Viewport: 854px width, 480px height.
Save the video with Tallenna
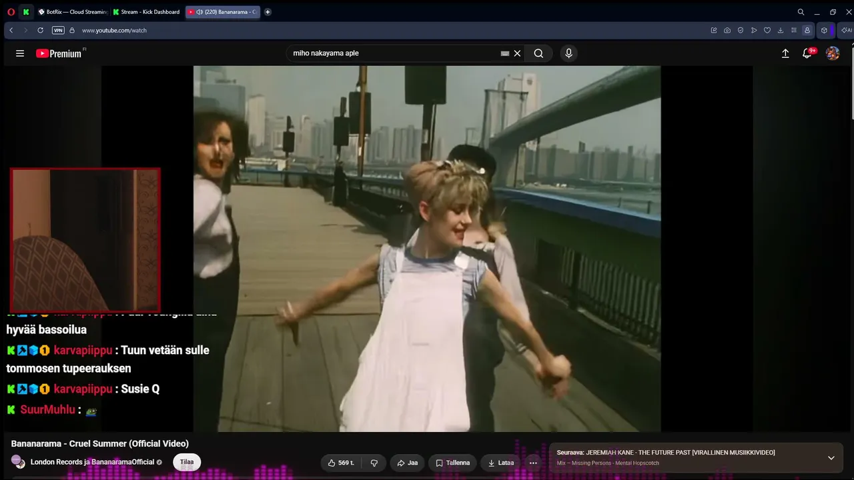pyautogui.click(x=453, y=463)
